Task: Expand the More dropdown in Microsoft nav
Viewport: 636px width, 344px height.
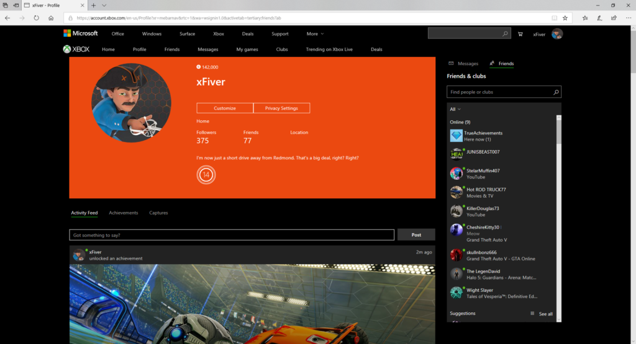Action: tap(315, 34)
